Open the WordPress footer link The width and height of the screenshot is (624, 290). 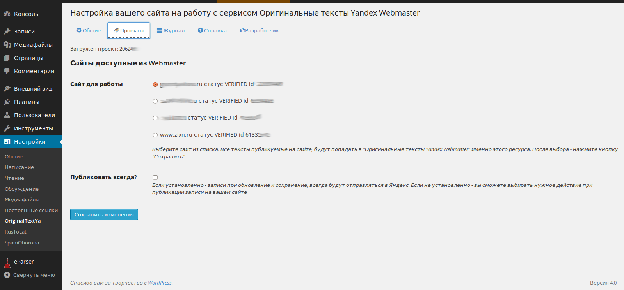[160, 283]
